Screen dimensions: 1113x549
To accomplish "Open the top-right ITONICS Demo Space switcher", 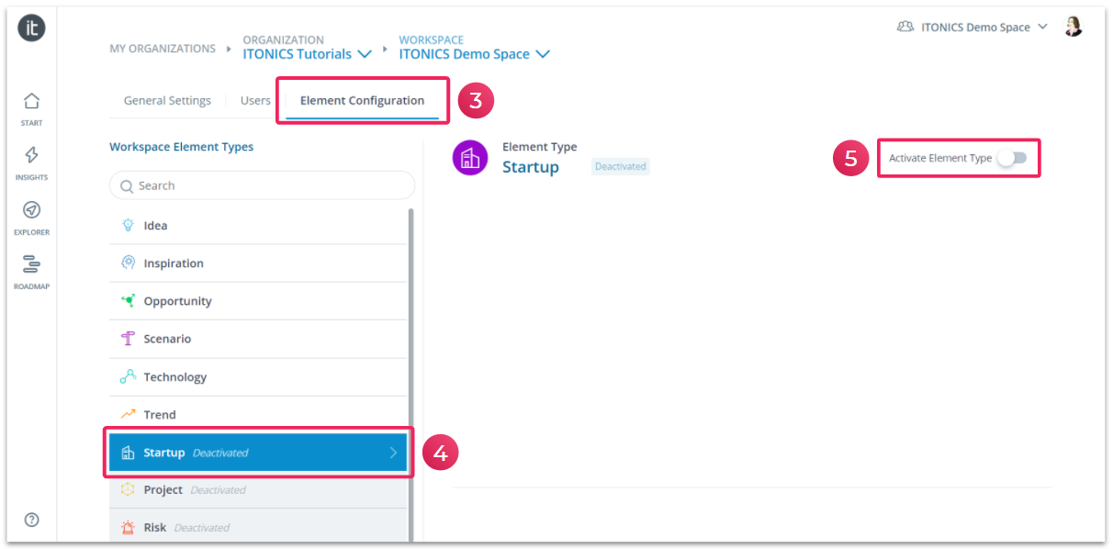I will [x=972, y=28].
